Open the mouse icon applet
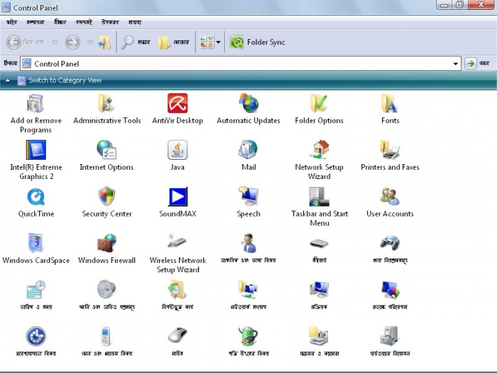This screenshot has width=497, height=373. 177,342
